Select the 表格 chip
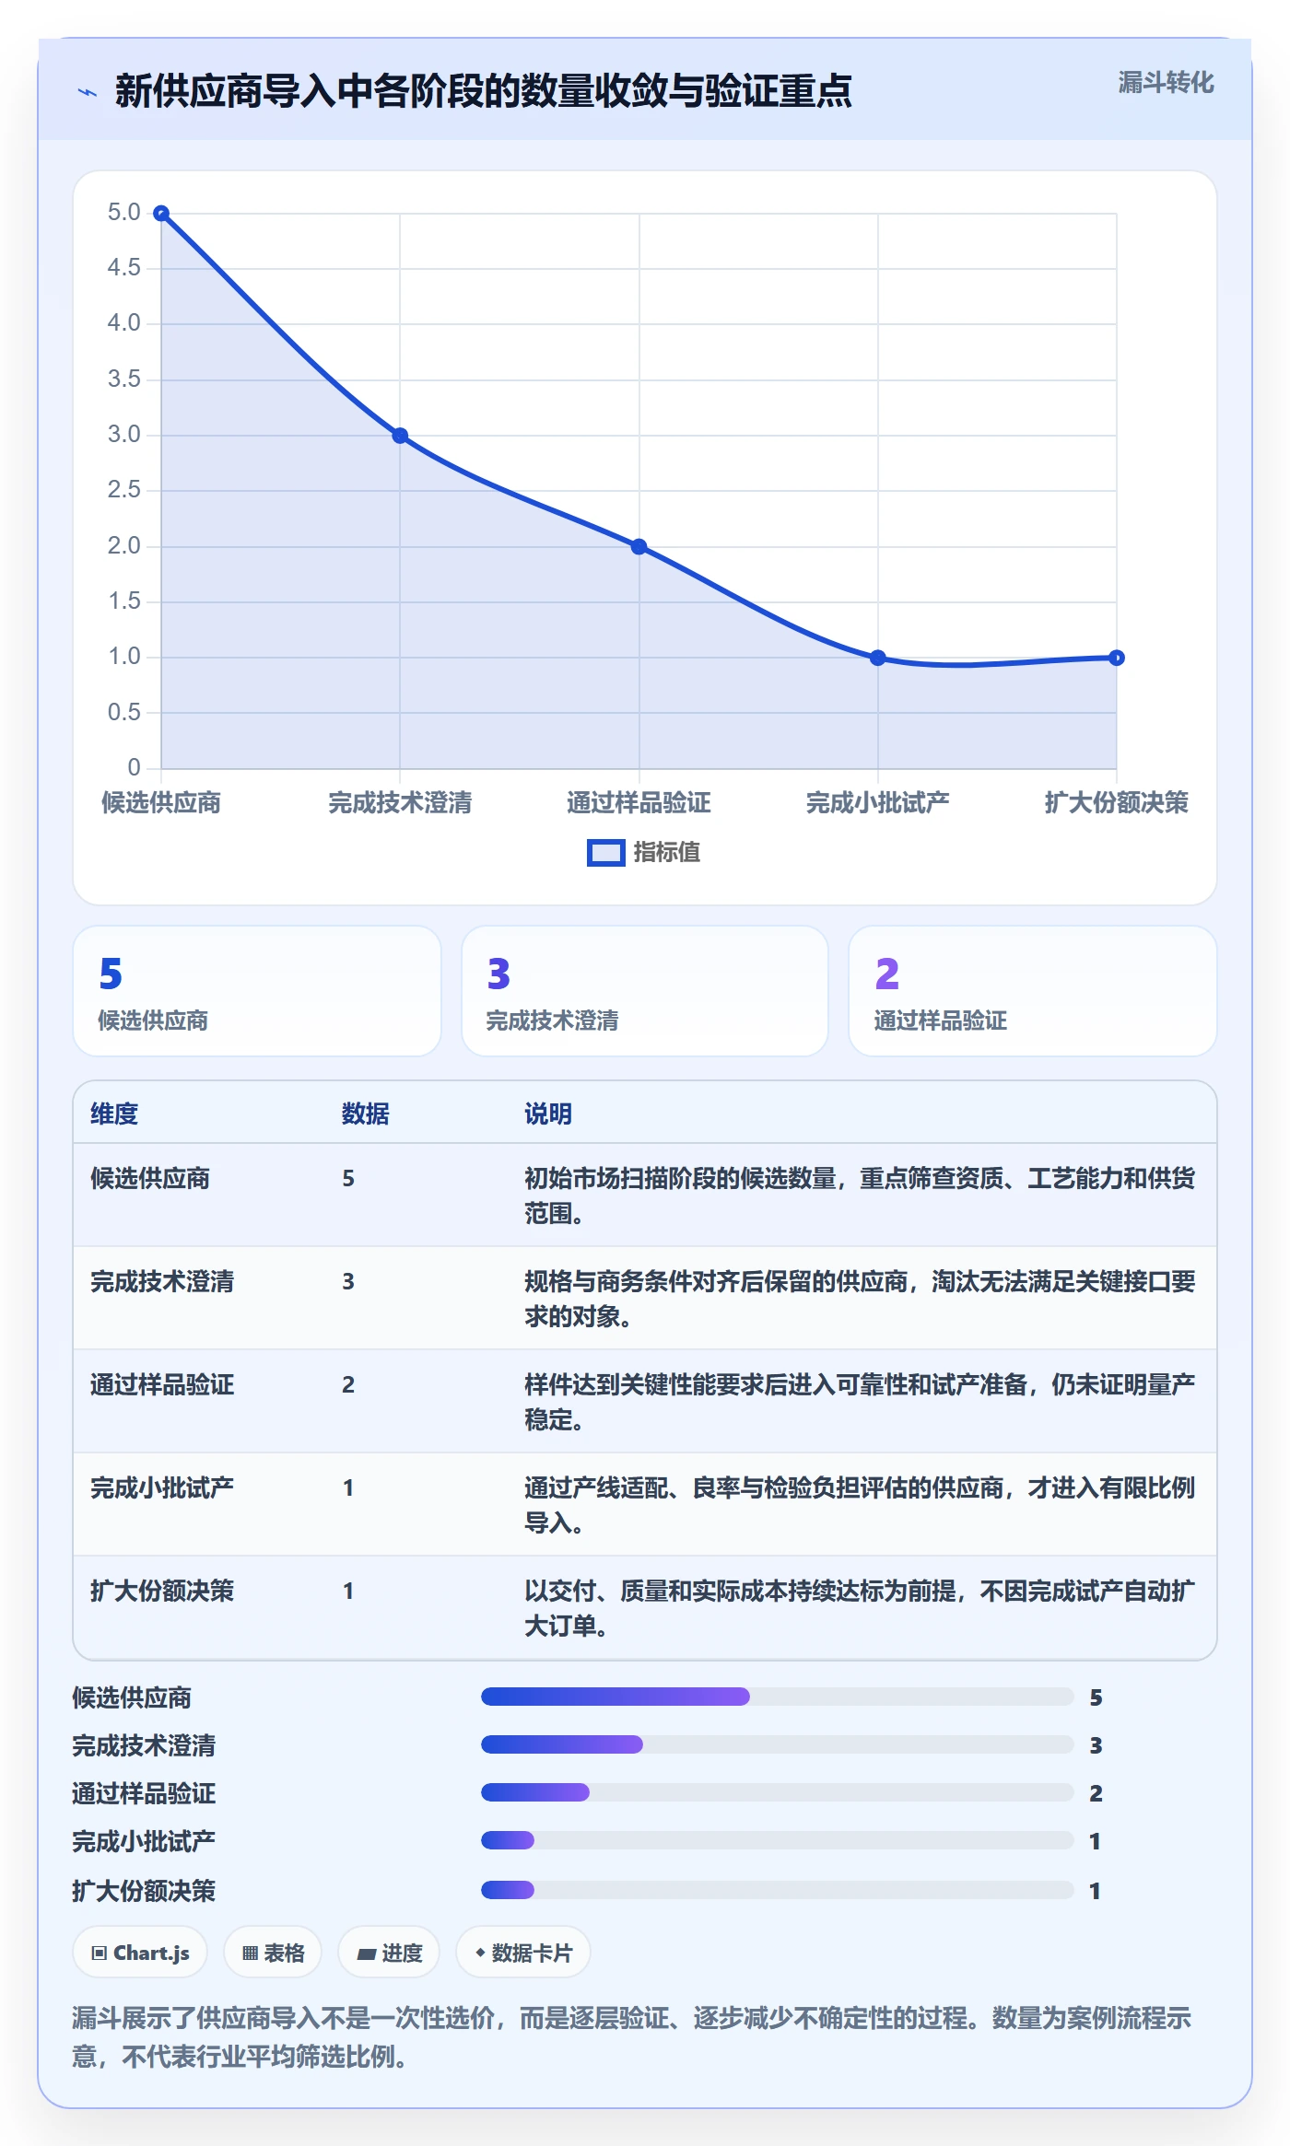This screenshot has height=2146, width=1290. (273, 1953)
